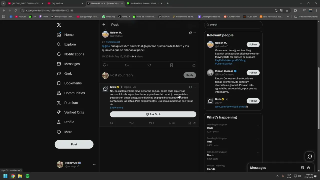Bookmark this page with the star icon
Viewport: 320px width, 180px height.
287,10
